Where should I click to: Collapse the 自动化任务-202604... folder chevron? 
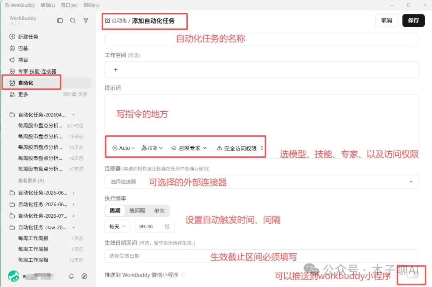[x=74, y=115]
